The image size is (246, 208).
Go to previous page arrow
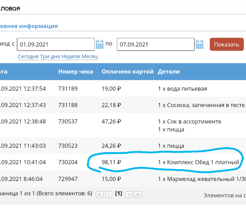[109, 195]
